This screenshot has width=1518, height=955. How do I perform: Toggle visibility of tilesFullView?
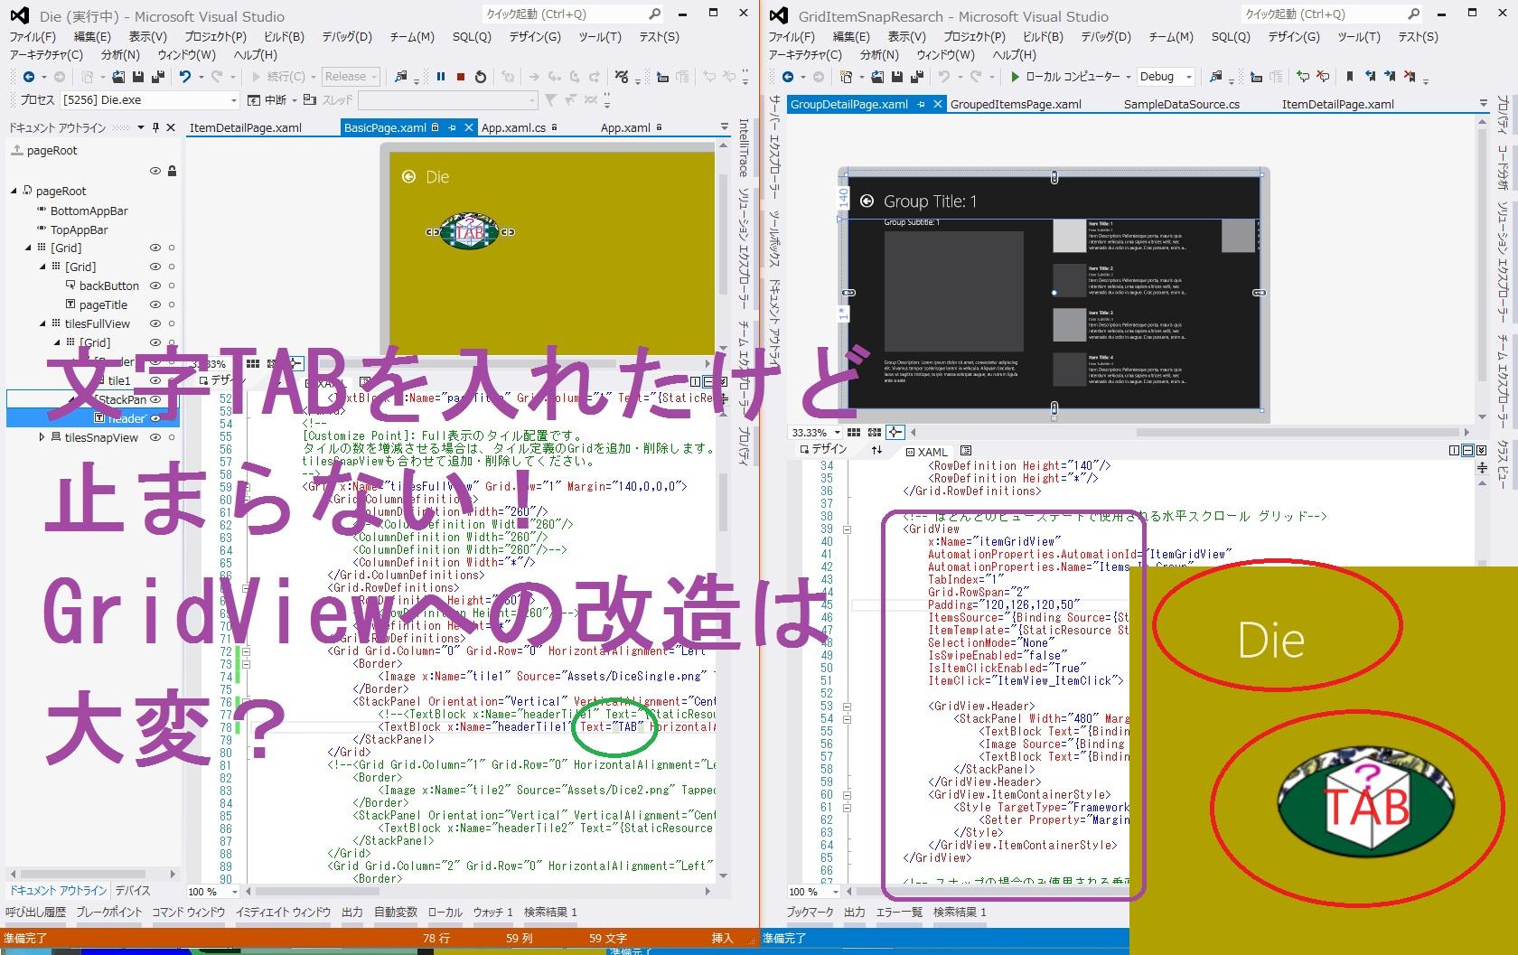coord(155,323)
